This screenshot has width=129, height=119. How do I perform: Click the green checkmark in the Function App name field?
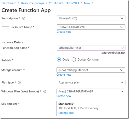[x=123, y=48]
